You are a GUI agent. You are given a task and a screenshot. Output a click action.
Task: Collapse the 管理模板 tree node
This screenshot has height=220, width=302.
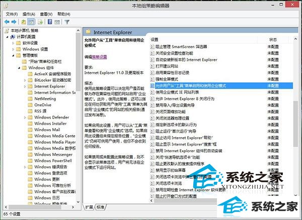point(13,56)
